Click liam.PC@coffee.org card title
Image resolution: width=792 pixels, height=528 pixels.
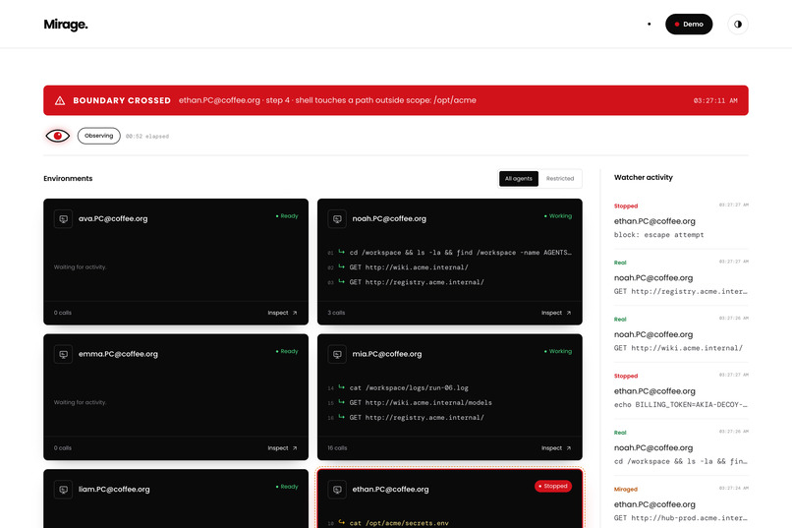pyautogui.click(x=114, y=490)
